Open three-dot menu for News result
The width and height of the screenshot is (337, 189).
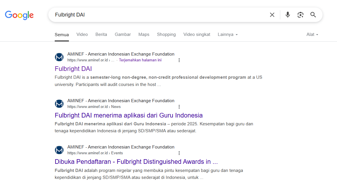(179, 107)
